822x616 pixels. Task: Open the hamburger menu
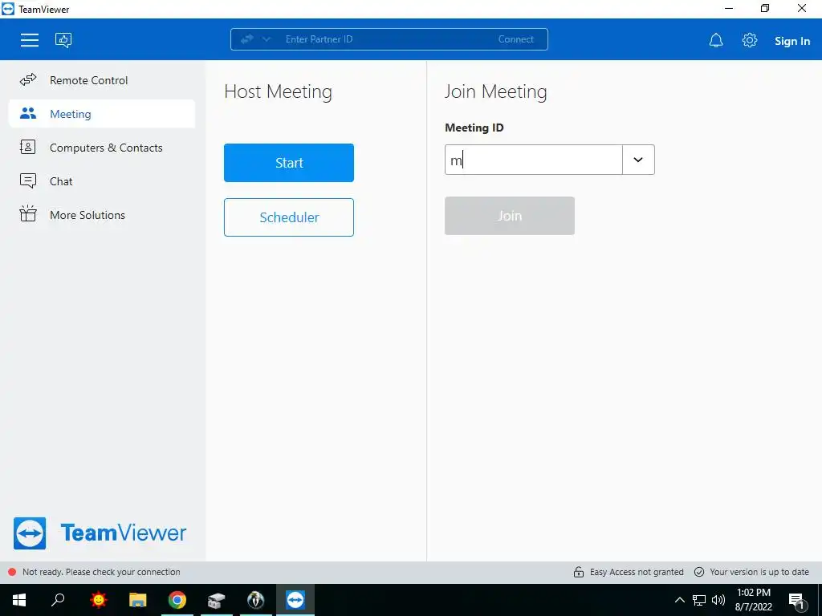30,40
